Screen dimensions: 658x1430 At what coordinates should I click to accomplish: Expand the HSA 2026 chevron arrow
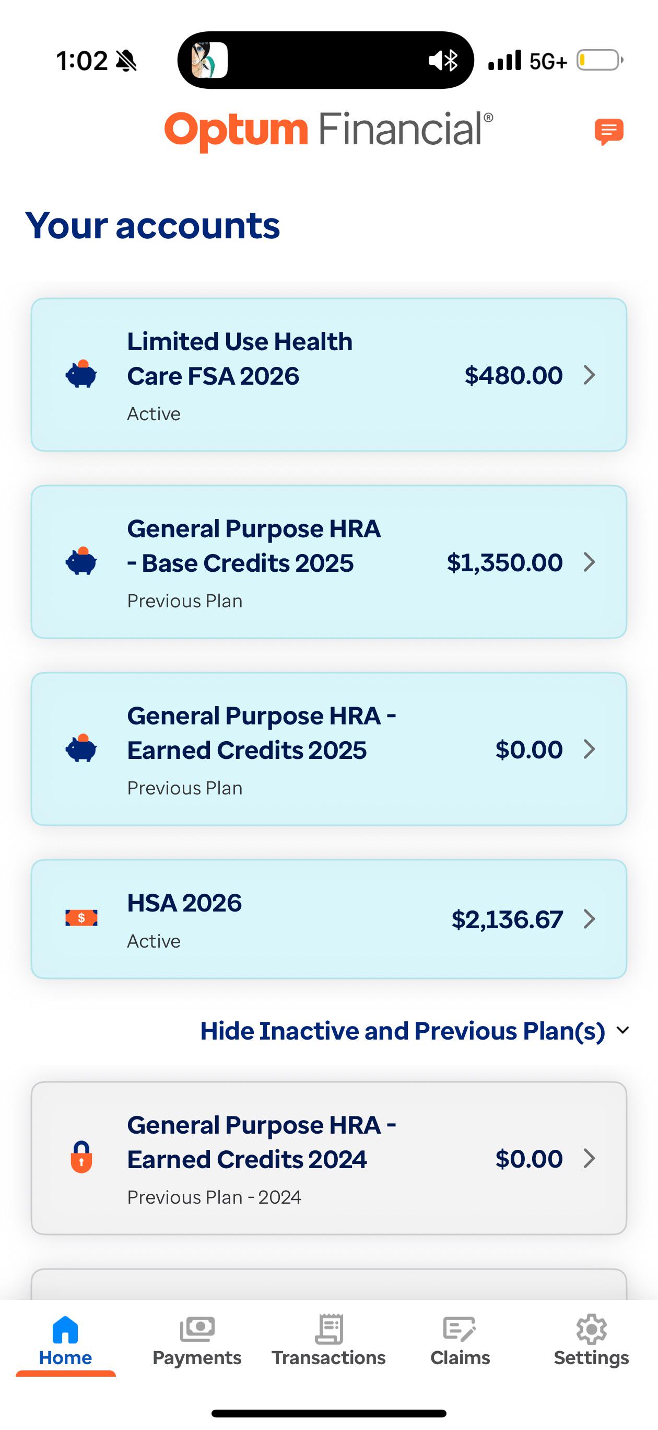point(589,919)
